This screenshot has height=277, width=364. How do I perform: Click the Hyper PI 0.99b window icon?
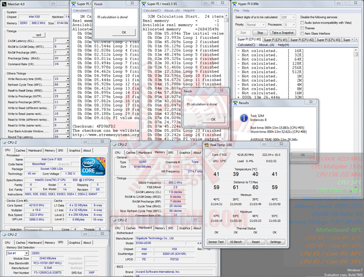(x=235, y=4)
